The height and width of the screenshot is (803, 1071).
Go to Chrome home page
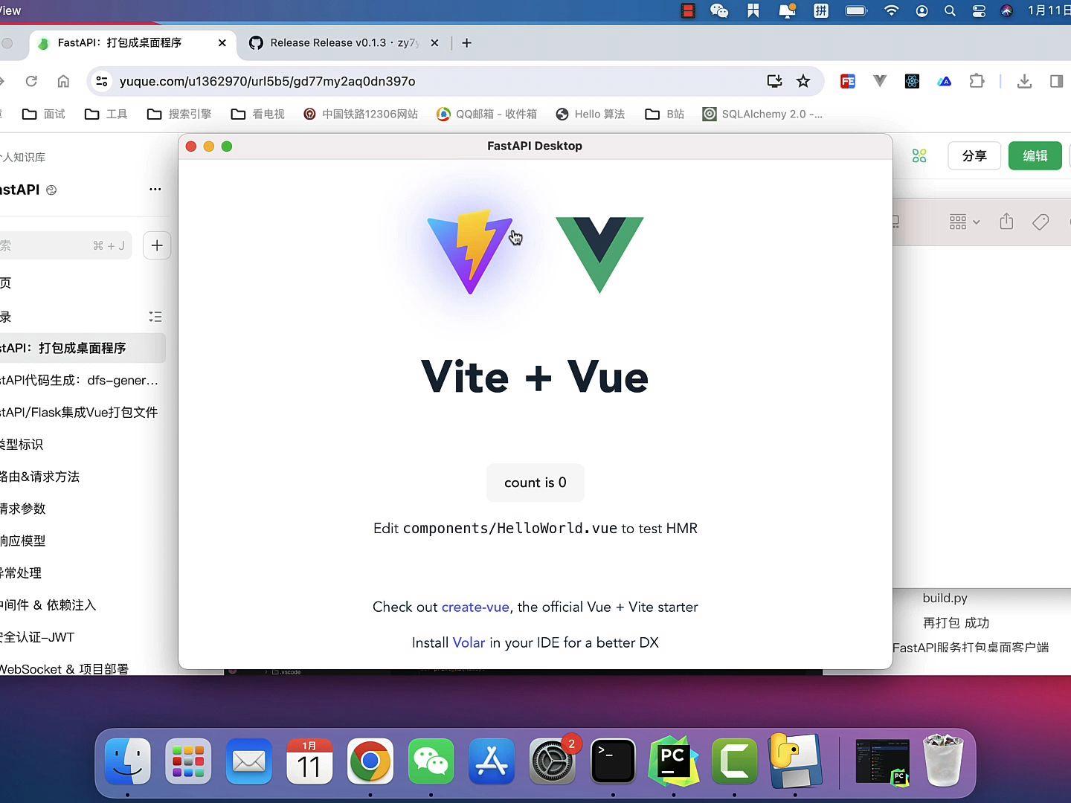[x=63, y=81]
